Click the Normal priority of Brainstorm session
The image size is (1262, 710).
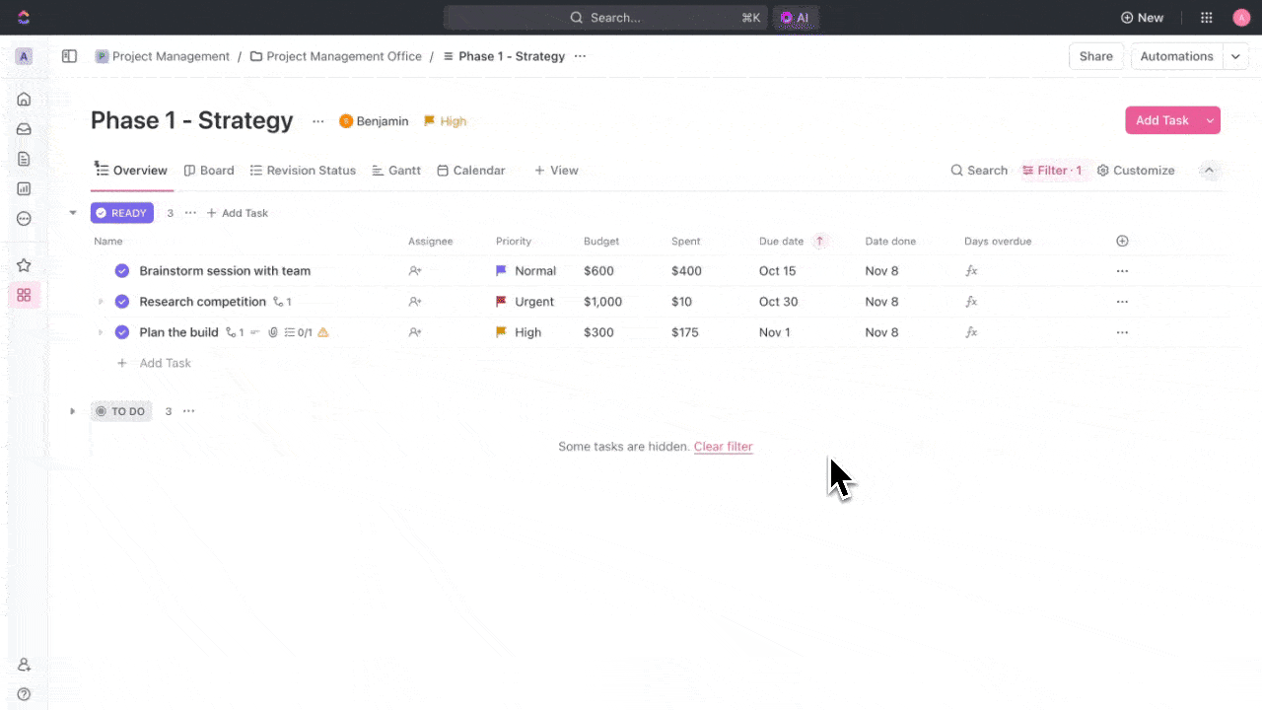click(x=526, y=271)
